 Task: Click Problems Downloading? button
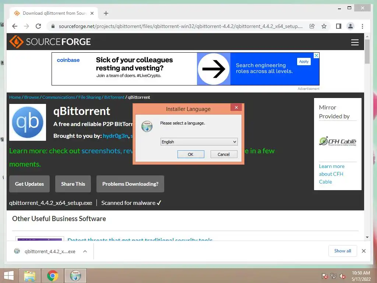click(130, 184)
